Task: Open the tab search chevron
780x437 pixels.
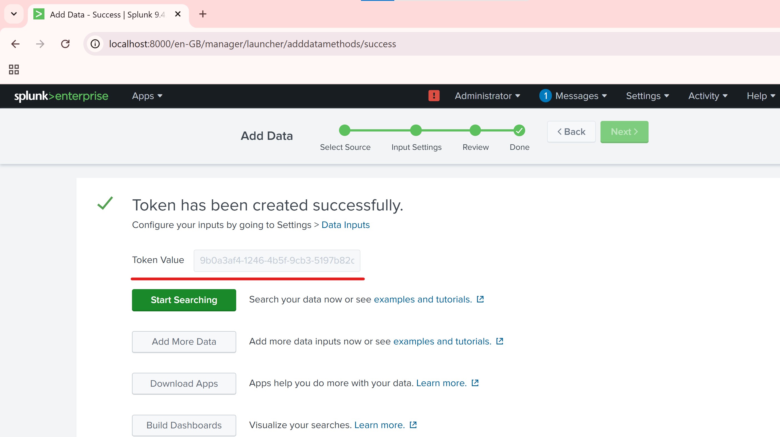Action: tap(14, 14)
